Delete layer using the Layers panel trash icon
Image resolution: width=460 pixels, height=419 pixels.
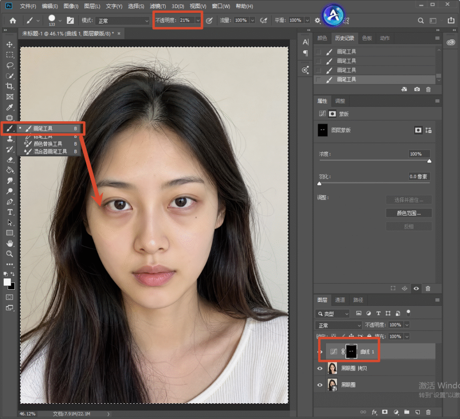428,412
